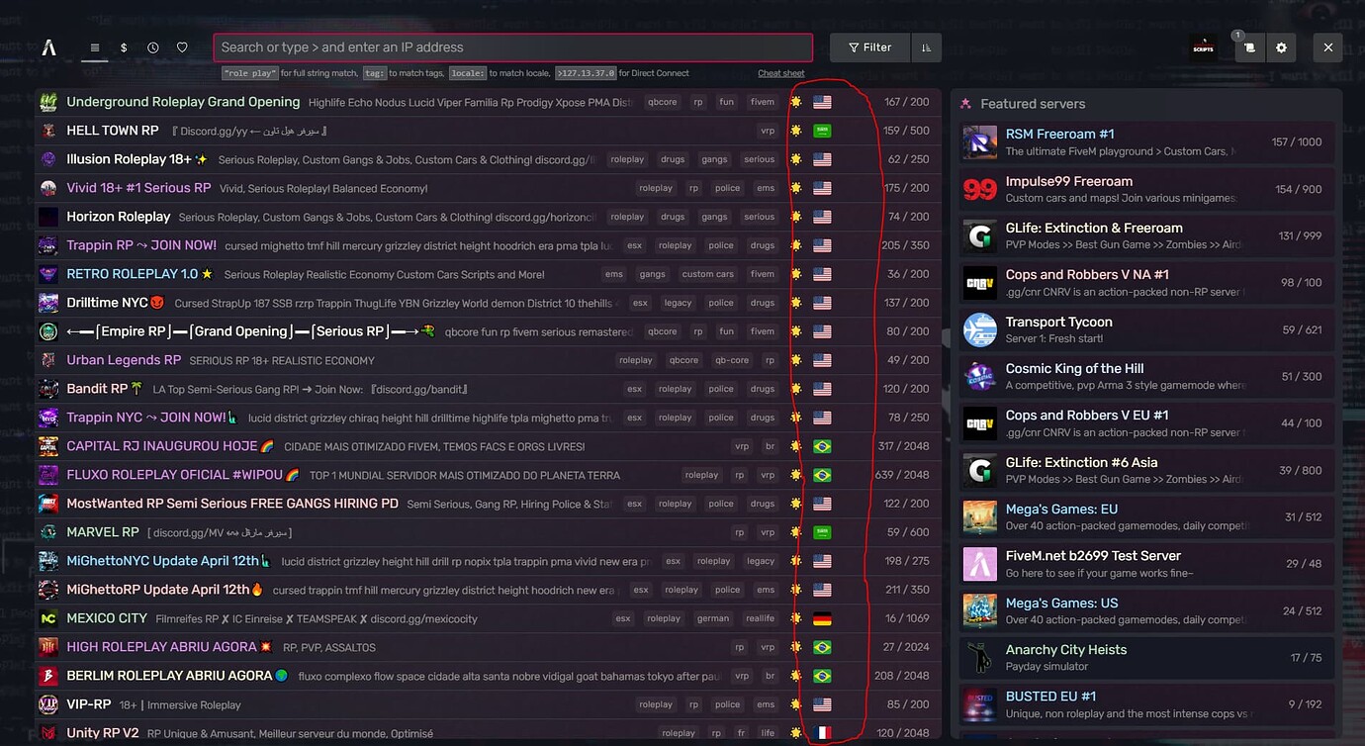Open the changelog icon showing notification badge 1
Viewport: 1365px width, 746px height.
coord(1248,47)
